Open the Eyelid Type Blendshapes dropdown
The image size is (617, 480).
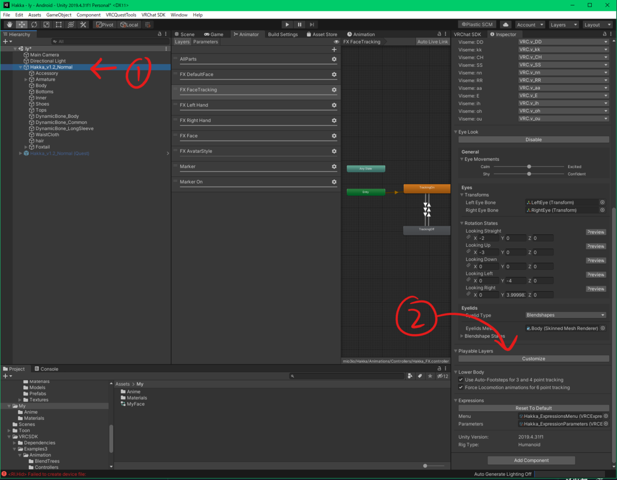pos(566,315)
